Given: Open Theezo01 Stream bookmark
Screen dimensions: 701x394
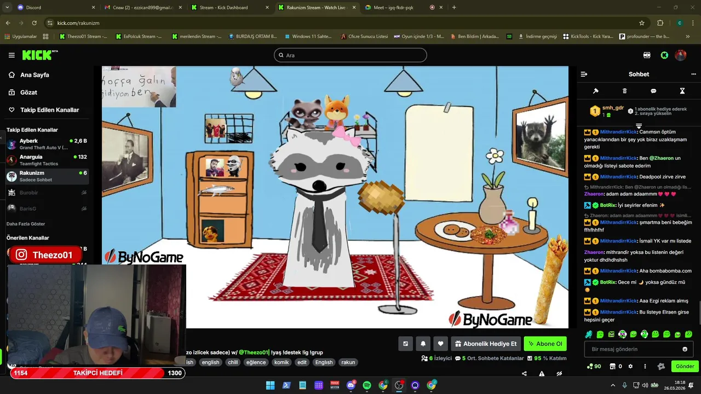Looking at the screenshot, I should 83,37.
